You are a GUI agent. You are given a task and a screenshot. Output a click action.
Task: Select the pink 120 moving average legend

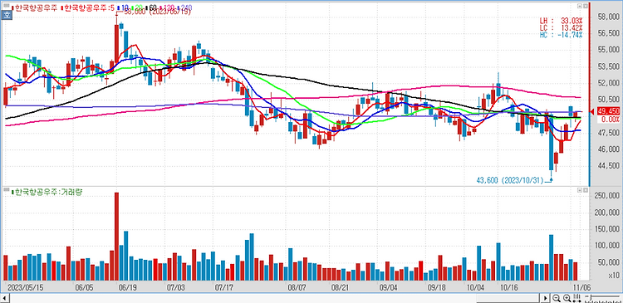tap(166, 7)
